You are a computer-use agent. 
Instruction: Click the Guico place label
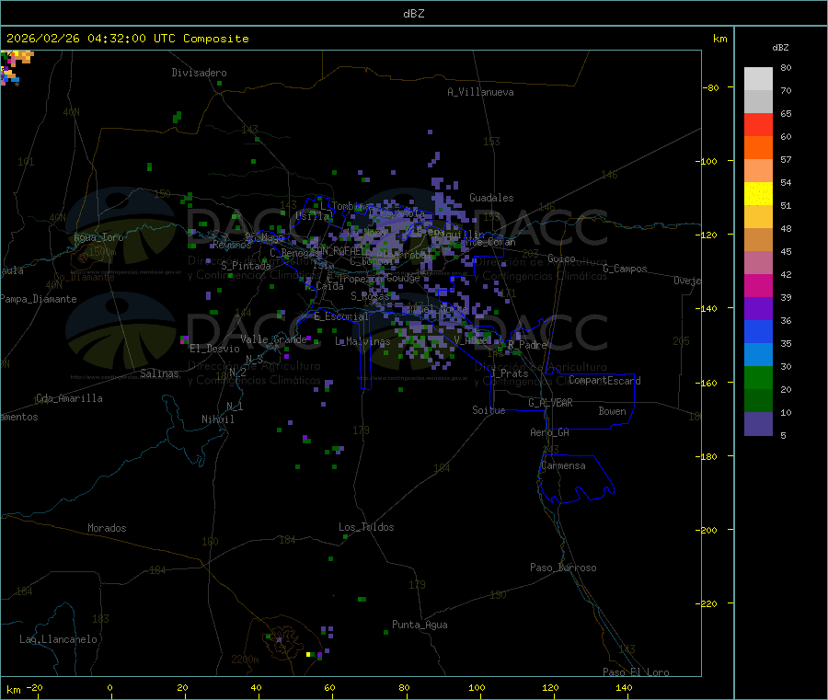[561, 258]
